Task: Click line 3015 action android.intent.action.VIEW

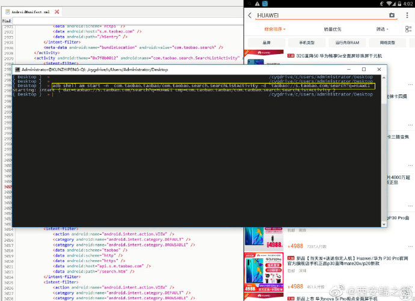Action: click(x=114, y=234)
